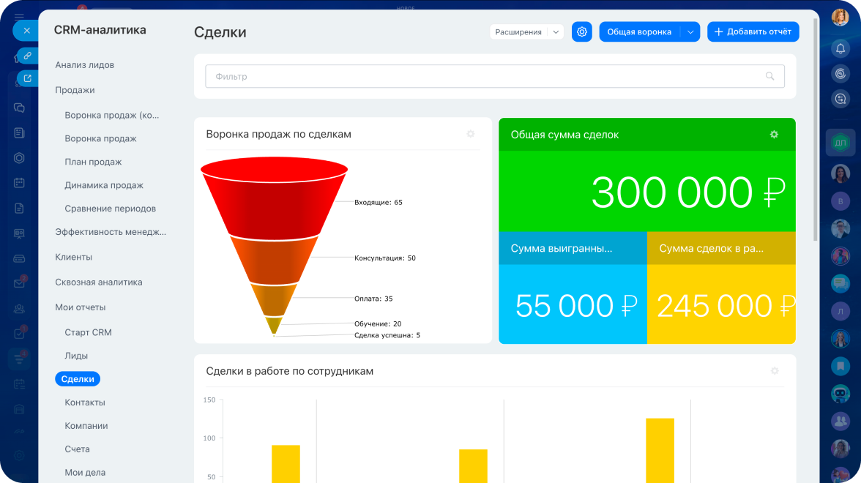Open settings gear of sales funnel widget
The height and width of the screenshot is (483, 861).
click(471, 134)
